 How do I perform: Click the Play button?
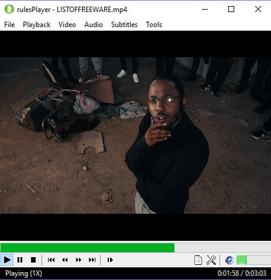7,260
